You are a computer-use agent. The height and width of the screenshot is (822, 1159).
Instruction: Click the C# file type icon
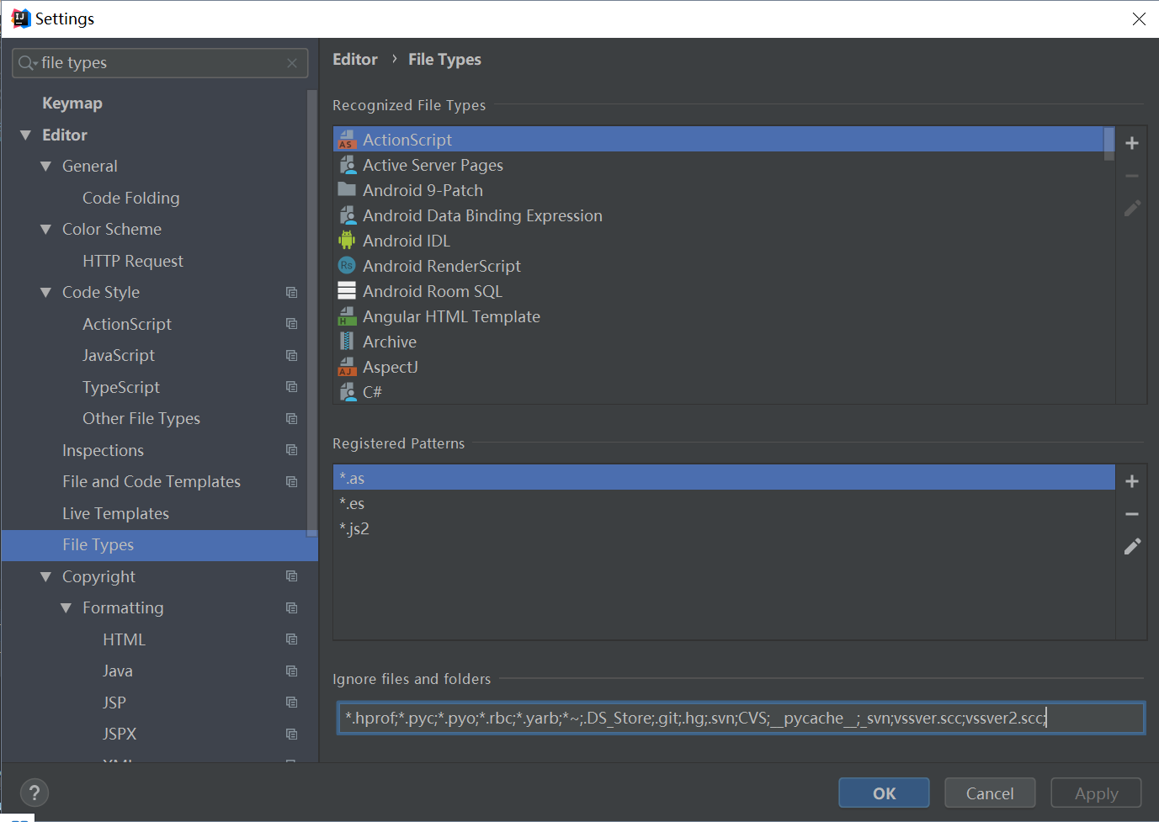pyautogui.click(x=347, y=392)
